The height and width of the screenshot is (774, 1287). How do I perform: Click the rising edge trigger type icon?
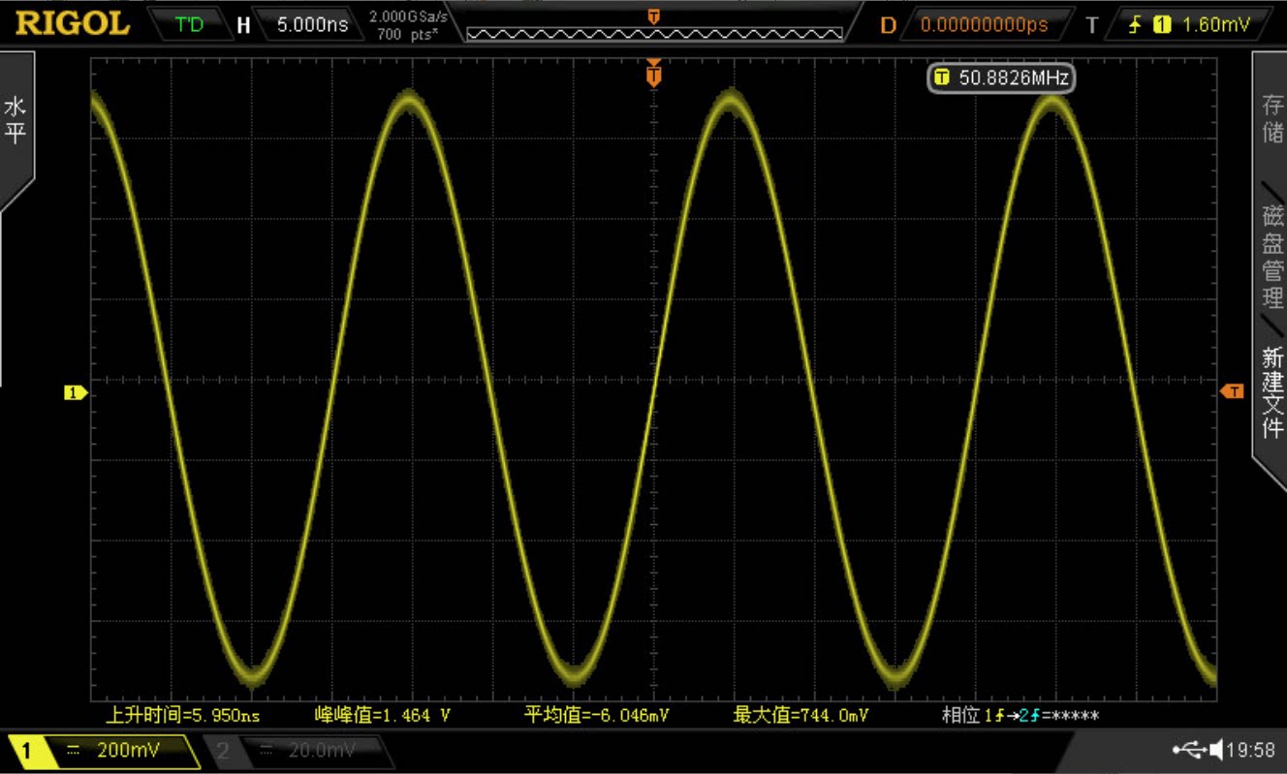point(1135,25)
